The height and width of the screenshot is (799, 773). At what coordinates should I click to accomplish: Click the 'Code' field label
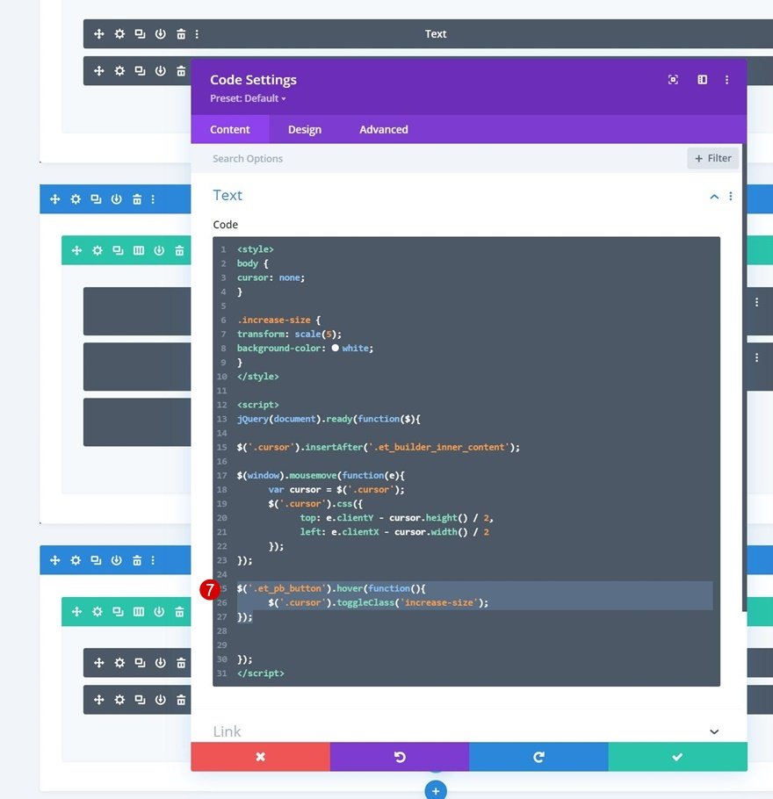[226, 225]
